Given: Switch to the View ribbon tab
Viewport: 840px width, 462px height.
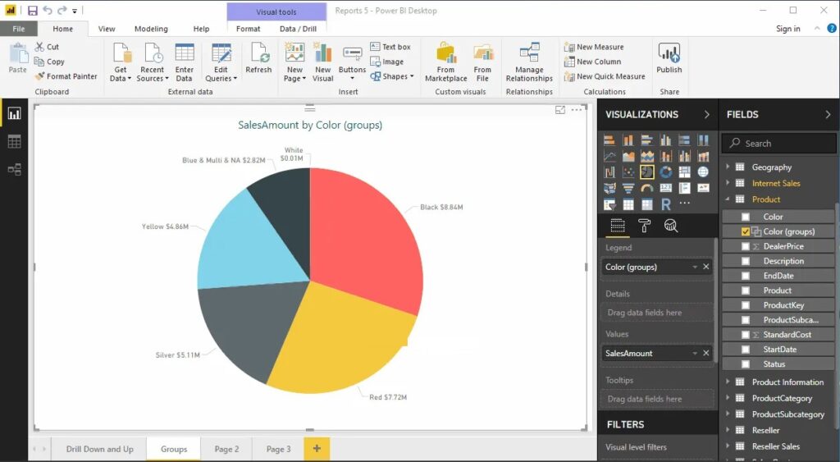Looking at the screenshot, I should pos(107,29).
